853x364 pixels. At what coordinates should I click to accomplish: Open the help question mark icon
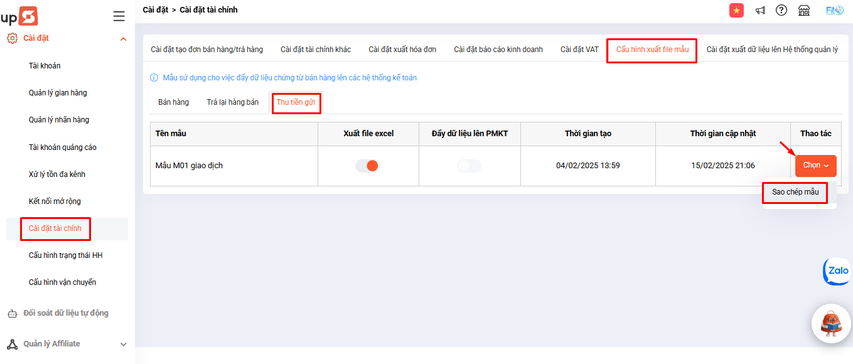click(x=781, y=10)
